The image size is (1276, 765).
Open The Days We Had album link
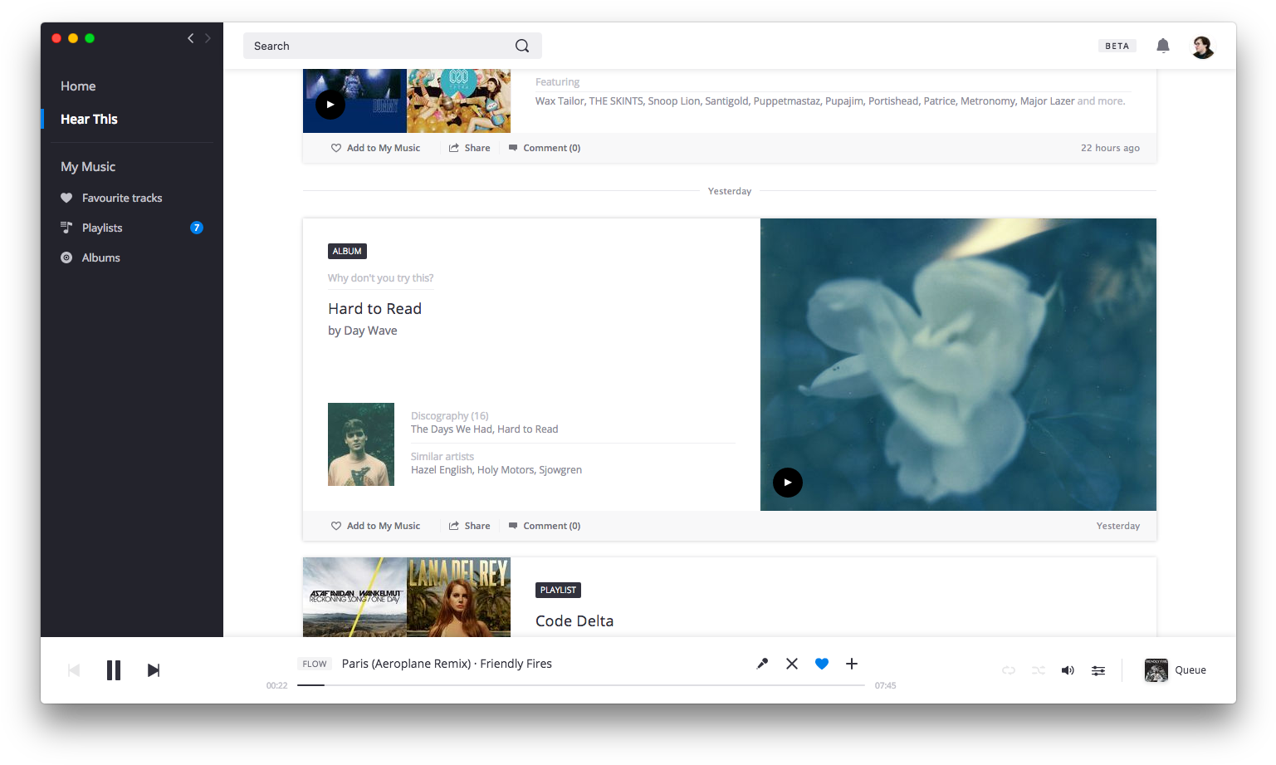point(452,429)
